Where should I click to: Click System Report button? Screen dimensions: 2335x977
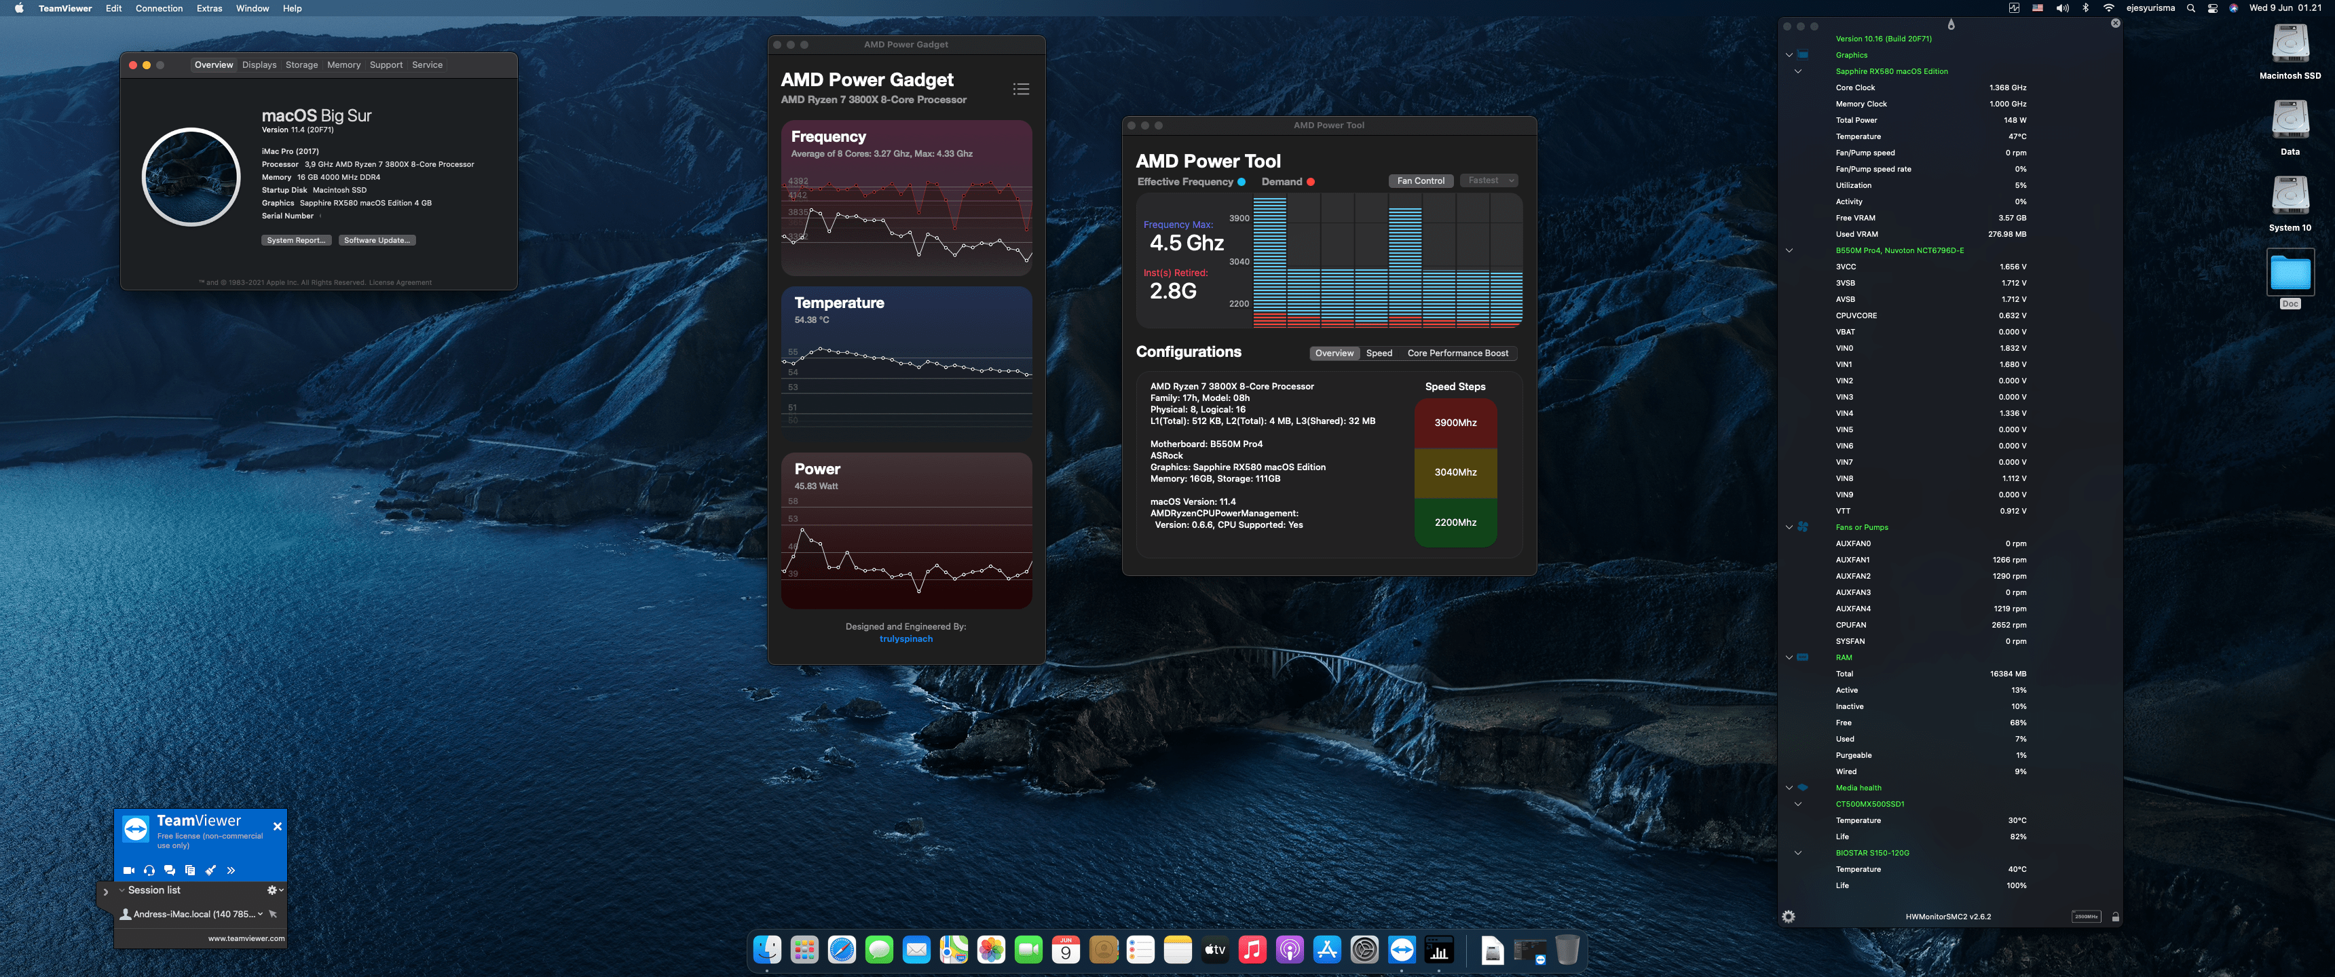coord(295,240)
